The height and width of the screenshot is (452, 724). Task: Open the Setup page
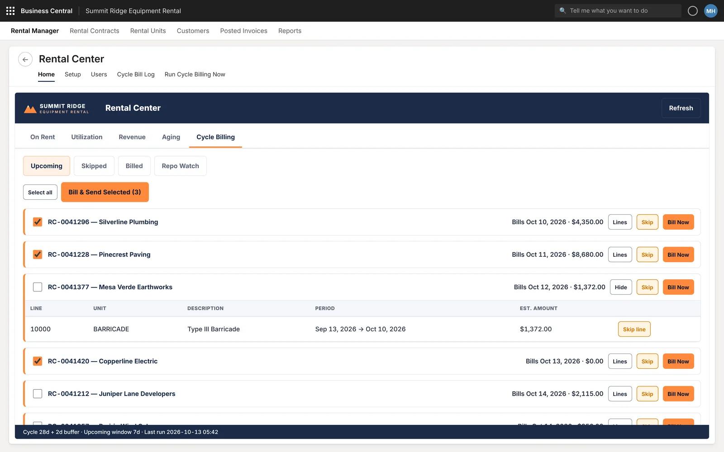pos(73,75)
